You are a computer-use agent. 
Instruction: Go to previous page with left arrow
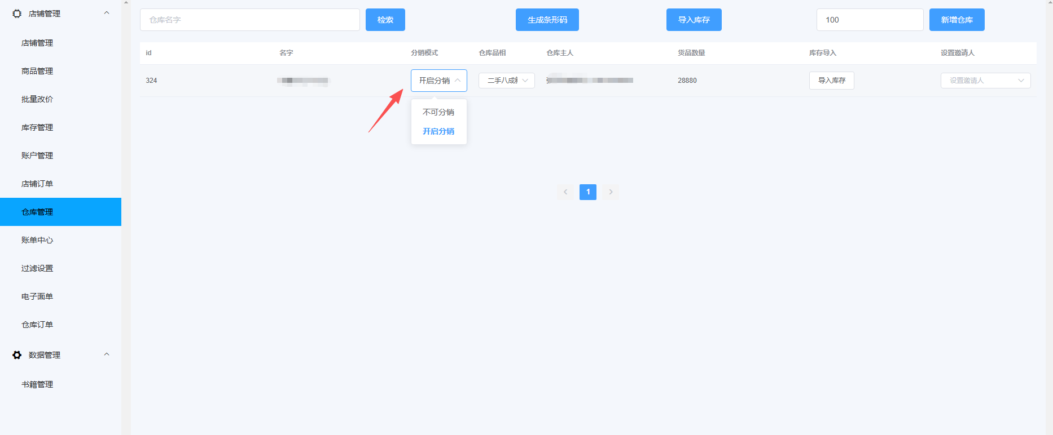[565, 192]
